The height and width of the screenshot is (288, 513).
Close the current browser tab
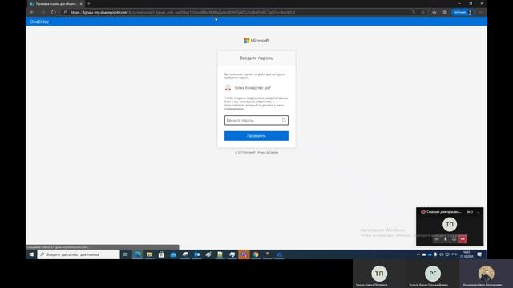click(81, 4)
